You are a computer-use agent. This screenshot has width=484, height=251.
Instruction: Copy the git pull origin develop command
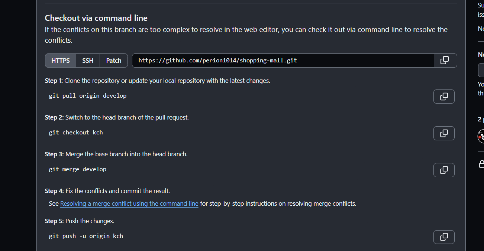point(444,97)
